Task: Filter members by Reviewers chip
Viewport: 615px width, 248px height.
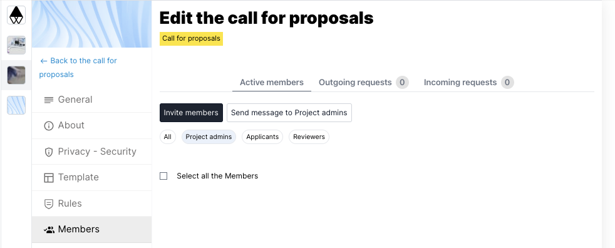Action: point(309,137)
